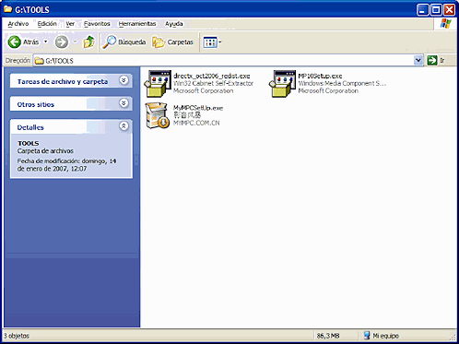Click the folder icon in address bar
This screenshot has width=459, height=344.
(39, 61)
